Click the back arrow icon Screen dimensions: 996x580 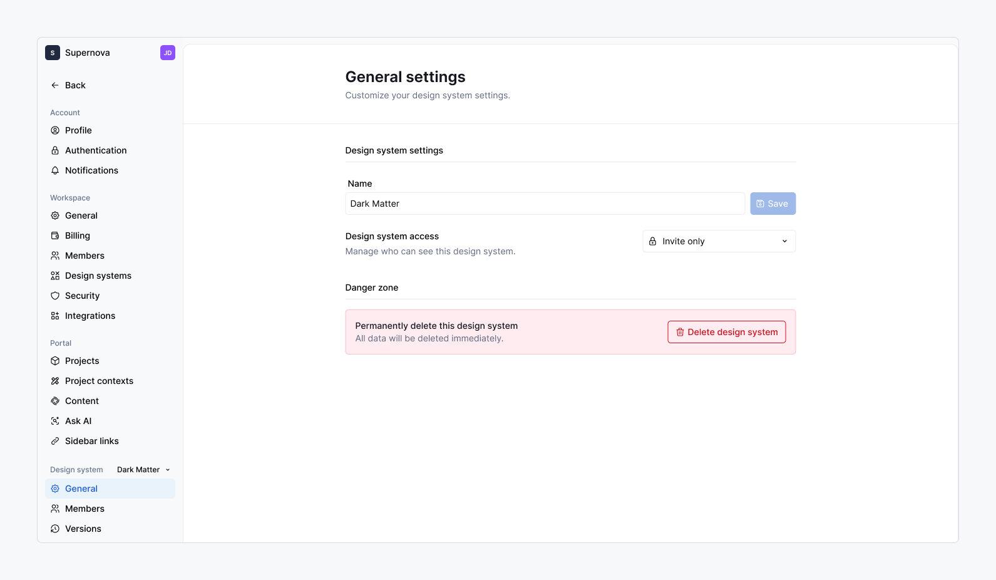[x=55, y=85]
